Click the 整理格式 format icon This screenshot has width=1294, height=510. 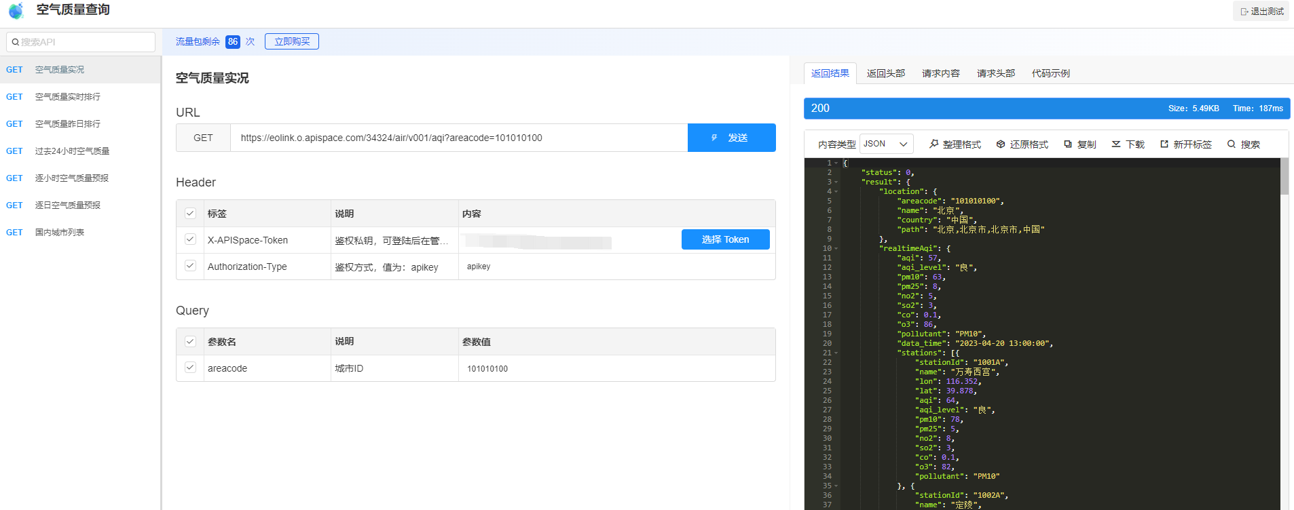934,144
